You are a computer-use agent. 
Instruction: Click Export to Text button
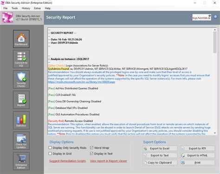coord(160,155)
